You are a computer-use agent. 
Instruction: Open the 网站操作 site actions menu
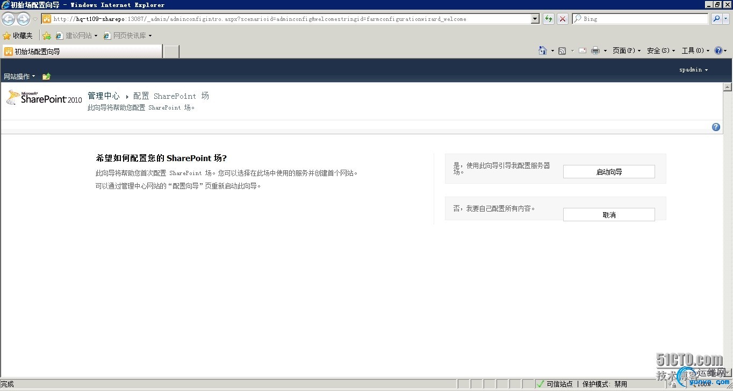tap(19, 76)
